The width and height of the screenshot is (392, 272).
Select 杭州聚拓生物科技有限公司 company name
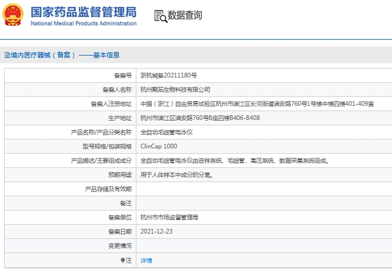pos(176,89)
